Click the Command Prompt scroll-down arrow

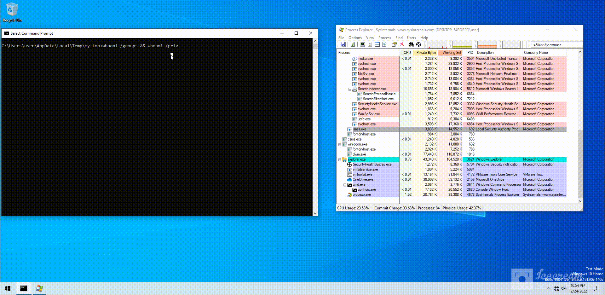click(315, 213)
